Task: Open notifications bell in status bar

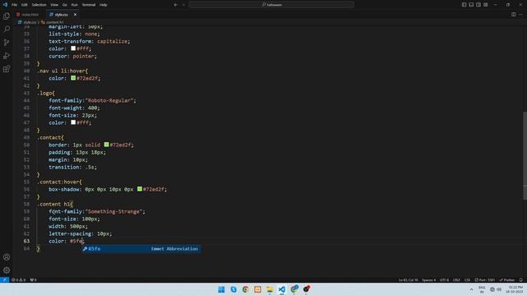Action: (521, 280)
